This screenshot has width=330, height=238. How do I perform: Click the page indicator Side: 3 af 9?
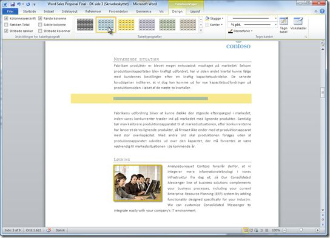13,230
